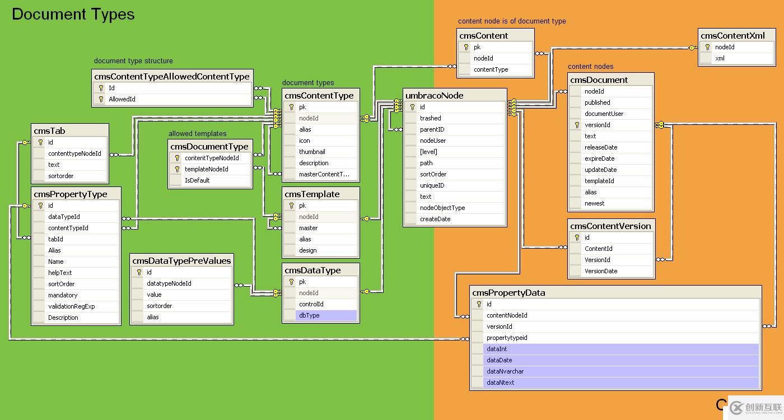Select the IsDefault column in cmsDocumentType

click(x=197, y=180)
